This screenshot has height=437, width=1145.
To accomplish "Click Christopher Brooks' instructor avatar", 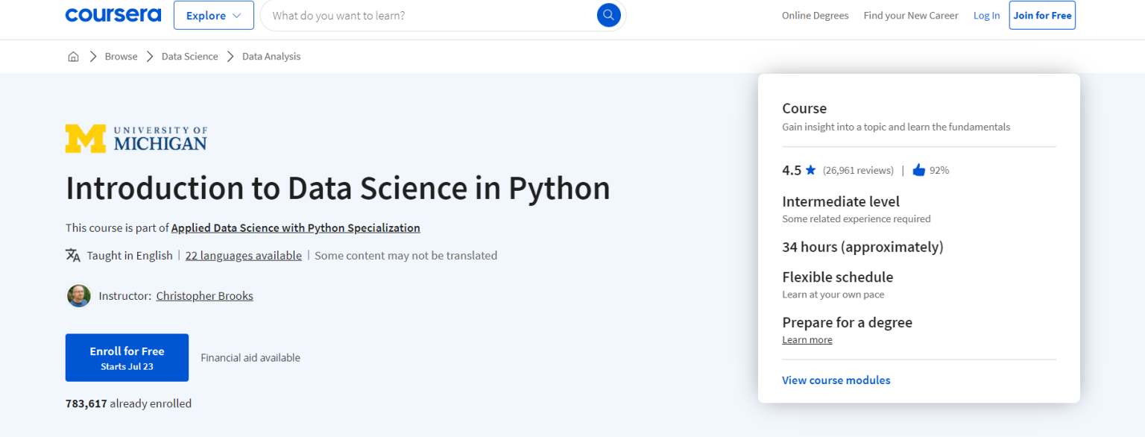I will coord(78,296).
